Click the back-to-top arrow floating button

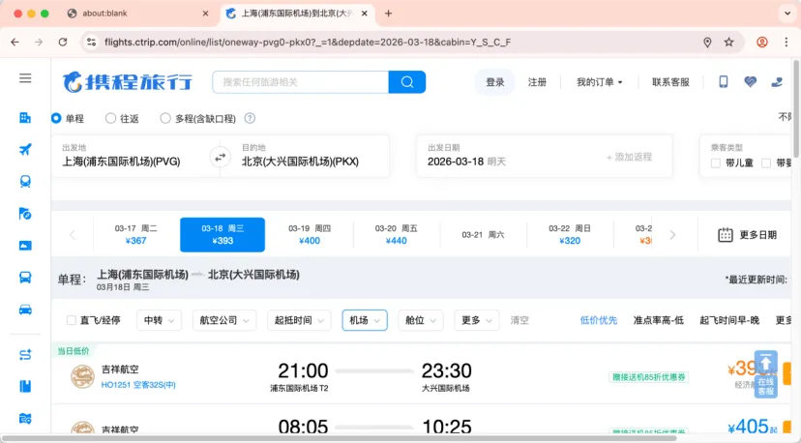766,363
